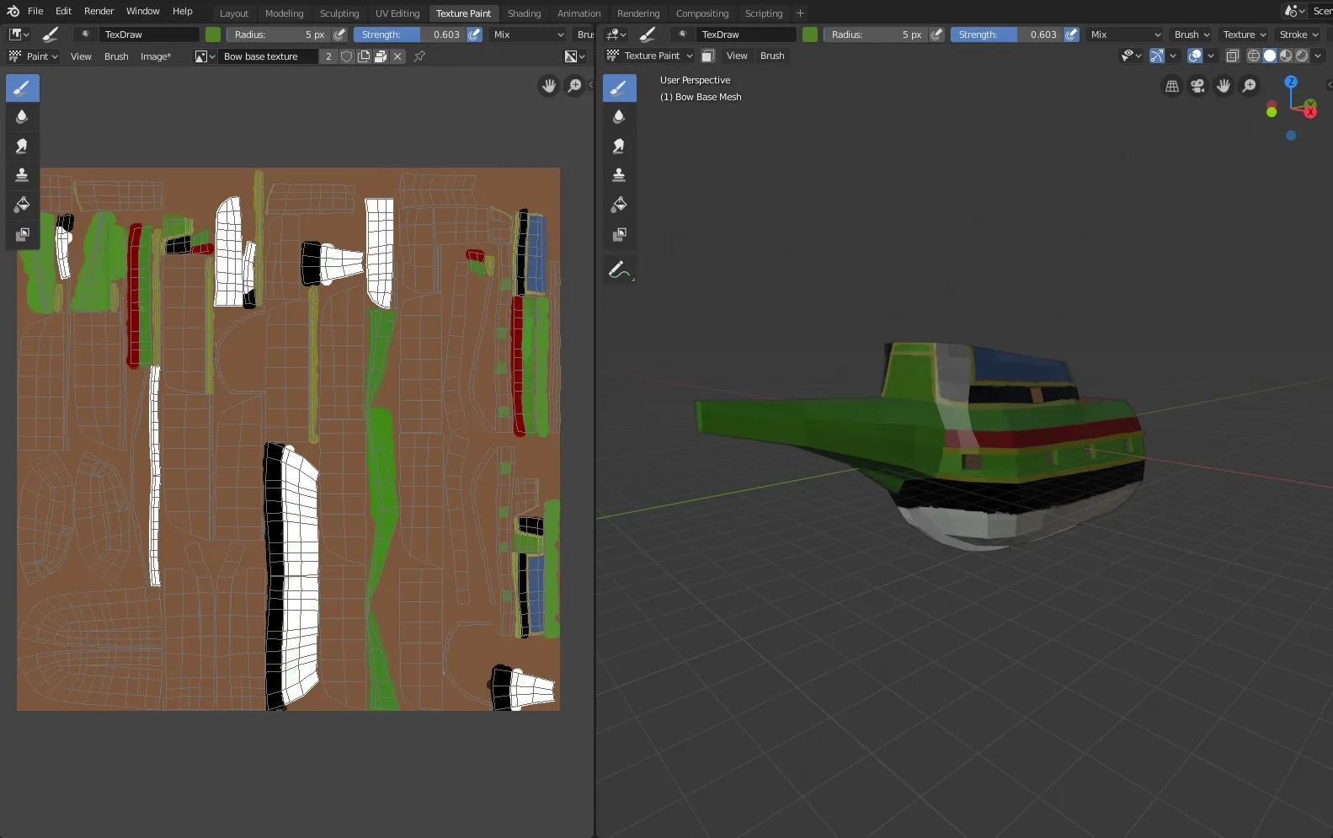Toggle strength pressure sensitivity in 3D viewport
The width and height of the screenshot is (1333, 838).
[x=1071, y=35]
